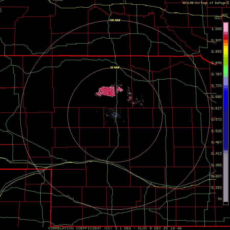Pick the light pink color band near 1.000
Screen dimensions: 230x230
[226, 27]
